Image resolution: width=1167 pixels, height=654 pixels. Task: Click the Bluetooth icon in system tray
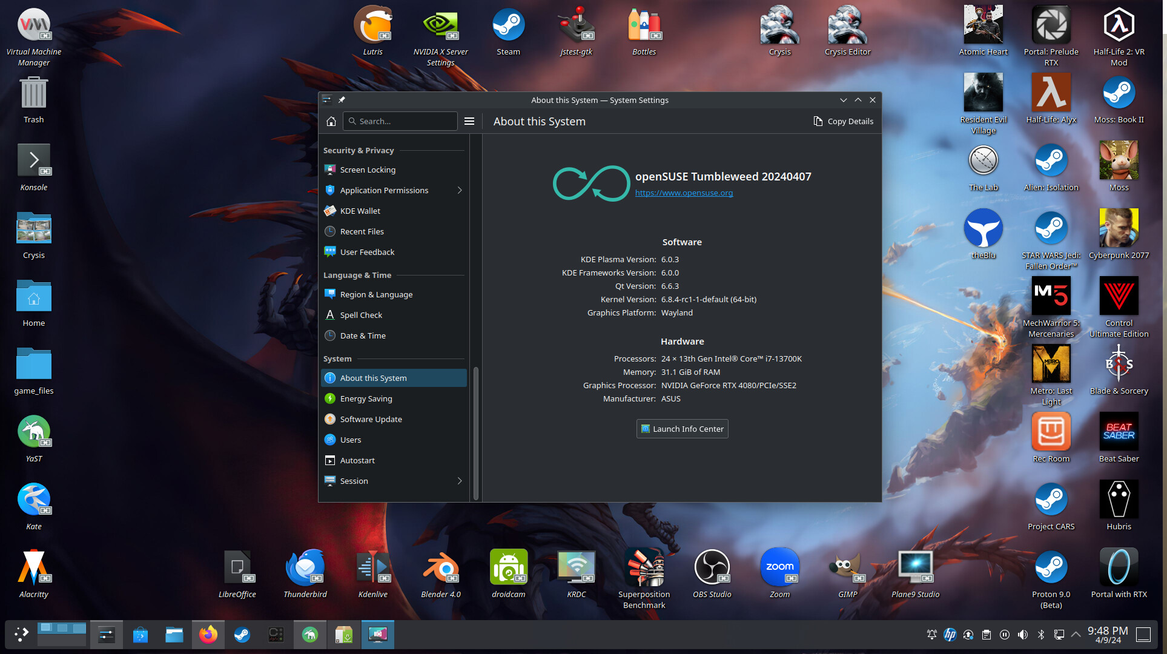click(1040, 635)
